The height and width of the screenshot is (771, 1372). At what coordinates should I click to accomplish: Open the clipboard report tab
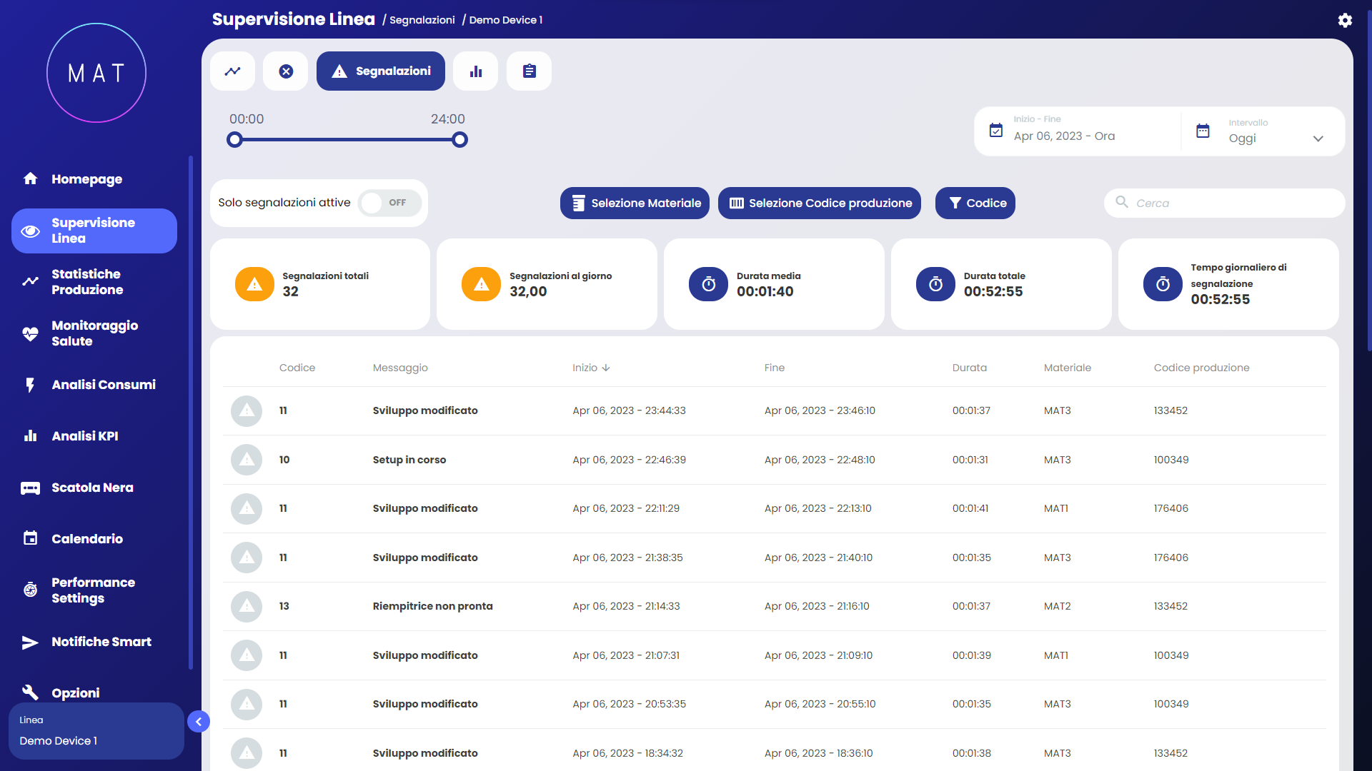coord(529,71)
